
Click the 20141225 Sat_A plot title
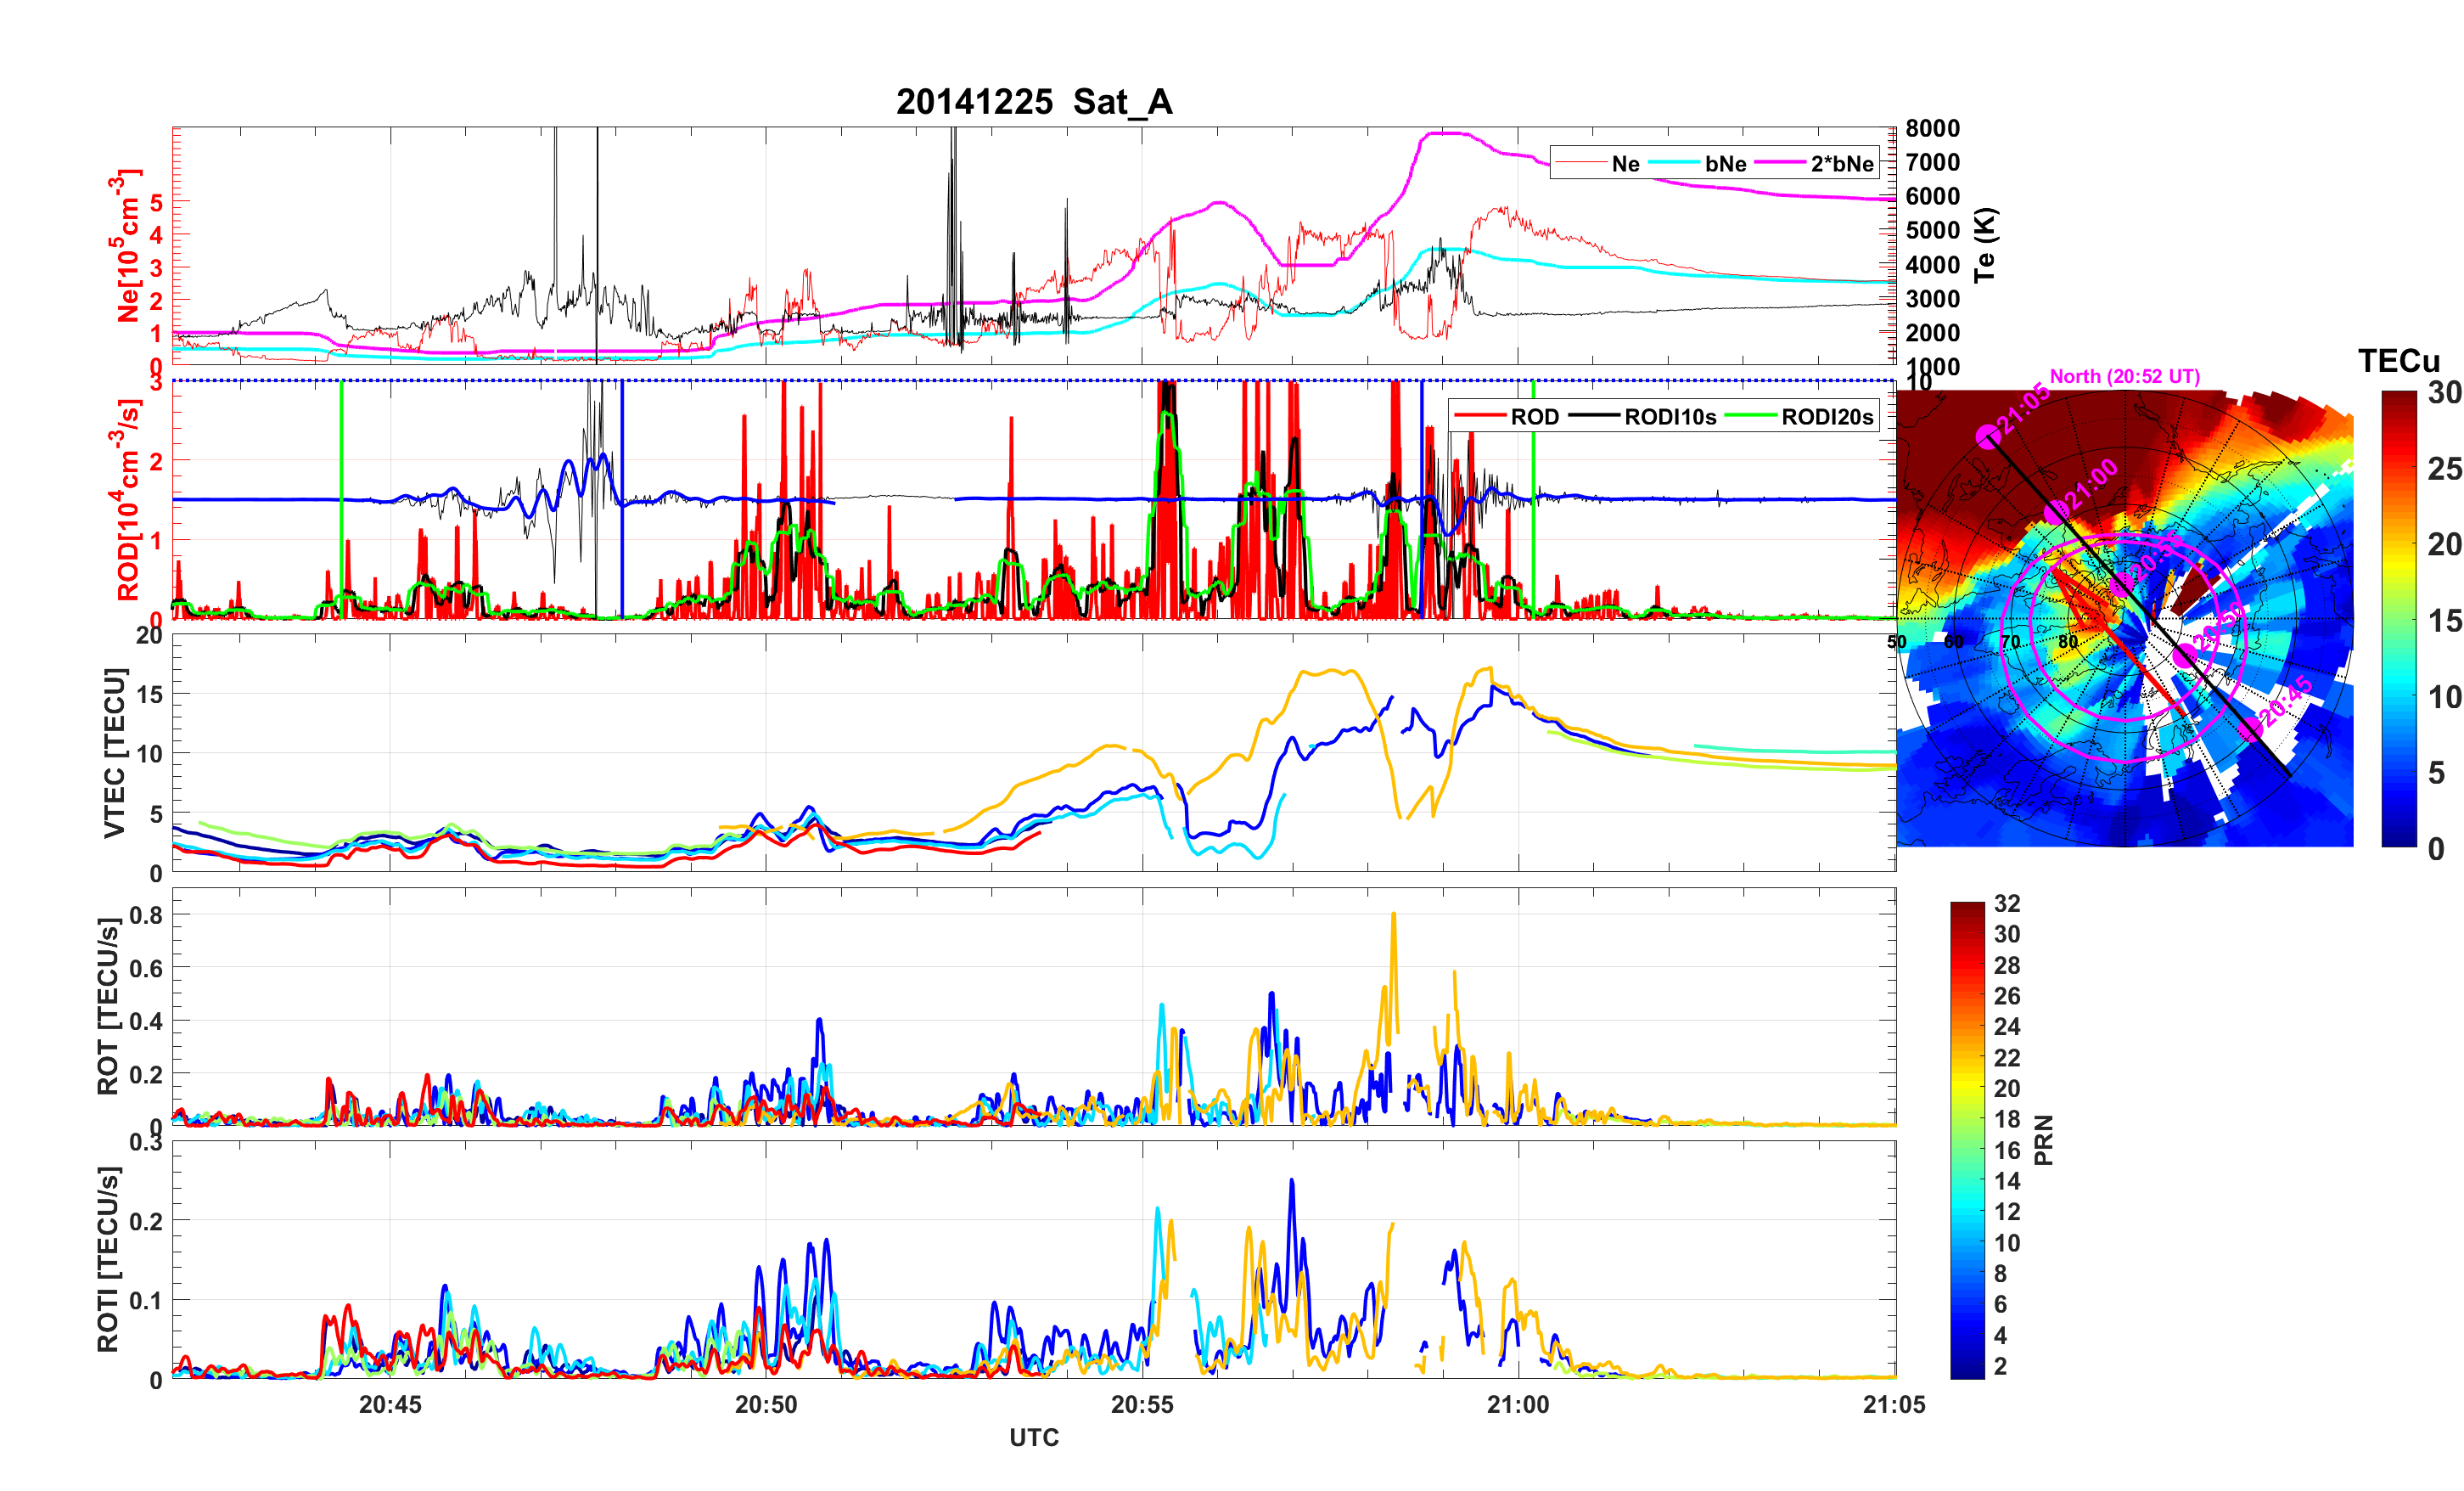coord(1033,102)
